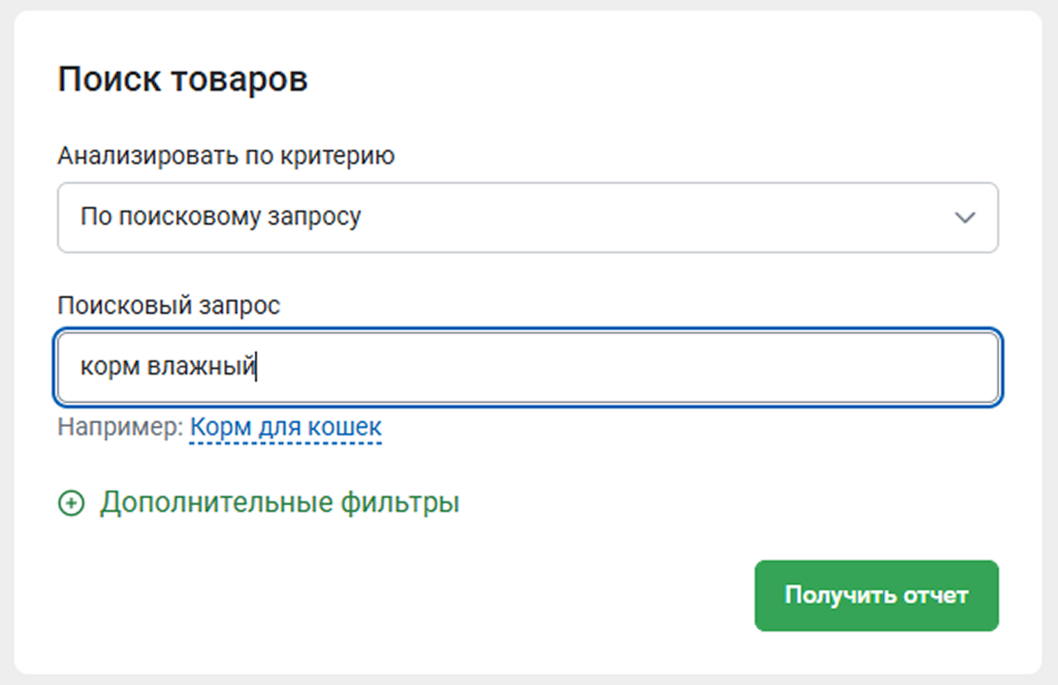1058x685 pixels.
Task: Click the Например: hint text
Action: point(120,427)
